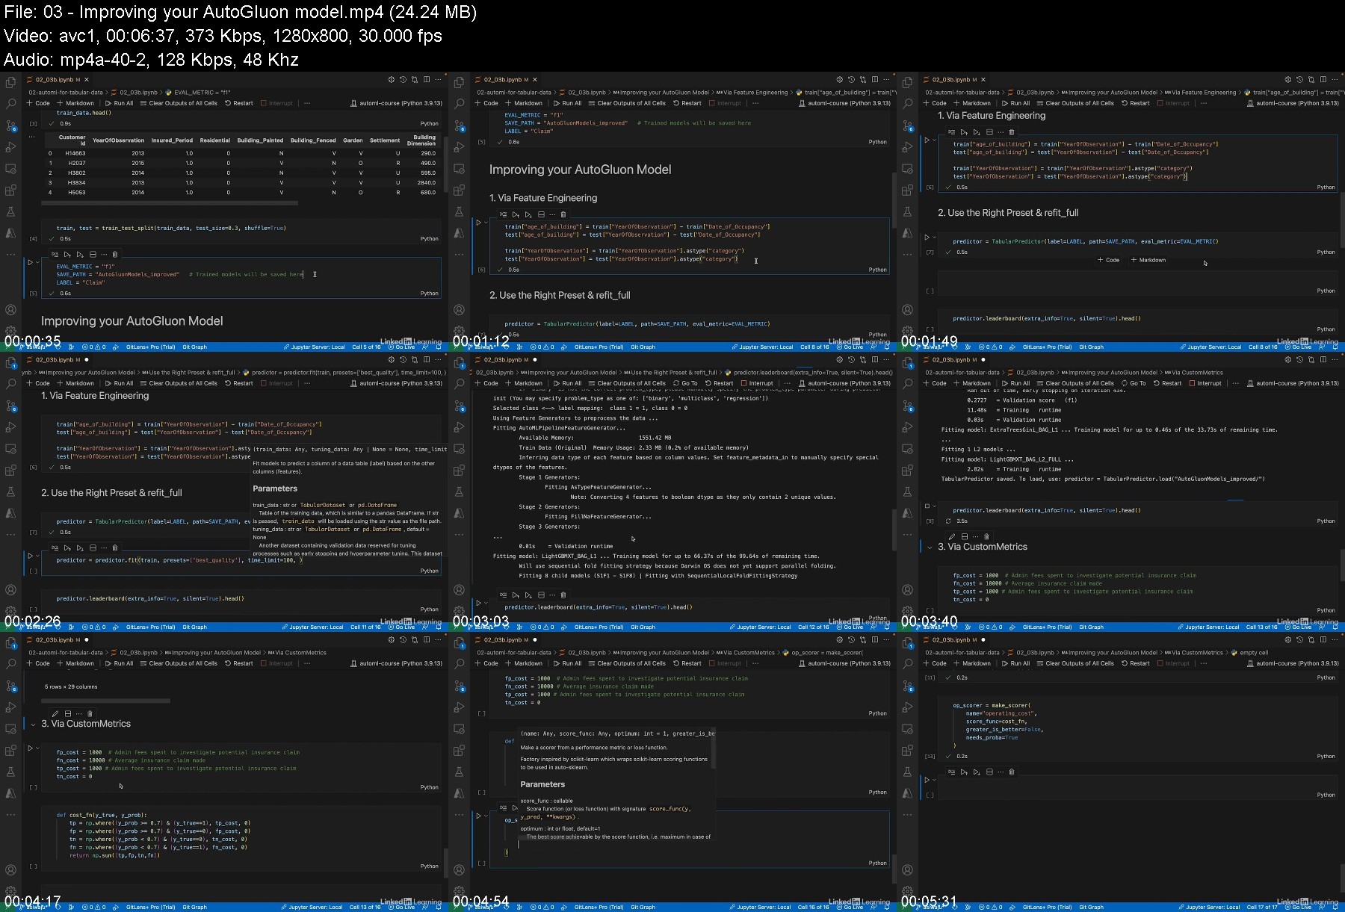Run the EVAL_METRIC cell in 00:00:35 frame
Image resolution: width=1345 pixels, height=912 pixels.
(x=31, y=262)
